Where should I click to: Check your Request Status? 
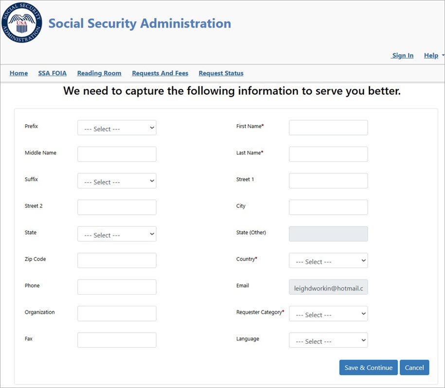point(221,73)
